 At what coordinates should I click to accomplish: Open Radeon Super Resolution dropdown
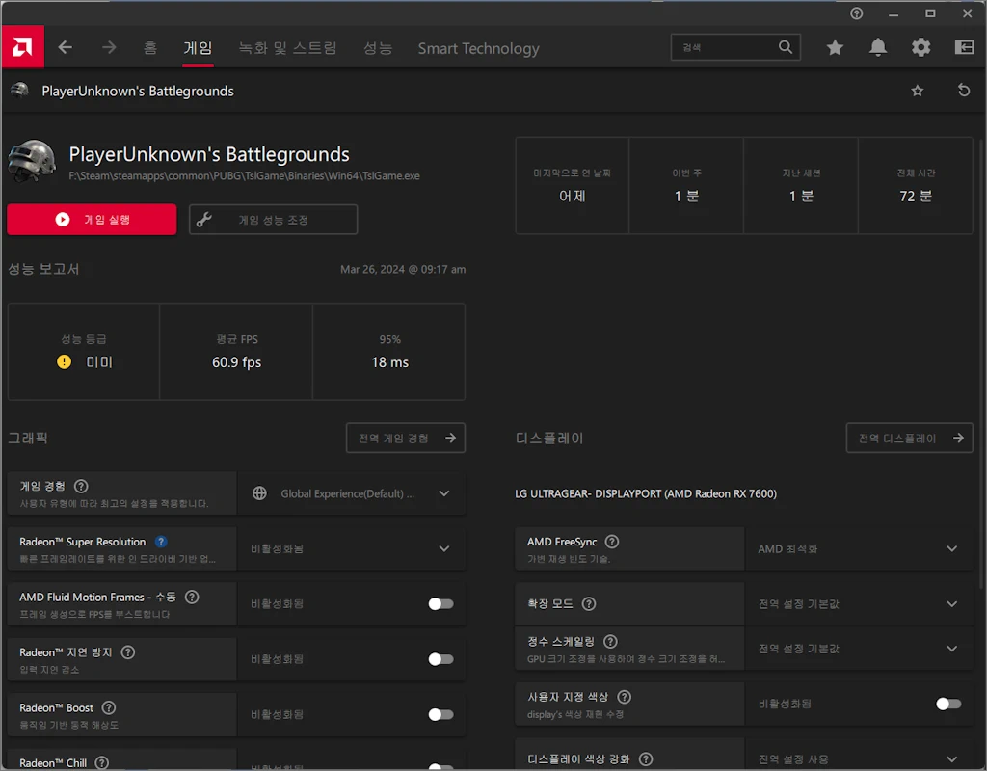coord(351,548)
